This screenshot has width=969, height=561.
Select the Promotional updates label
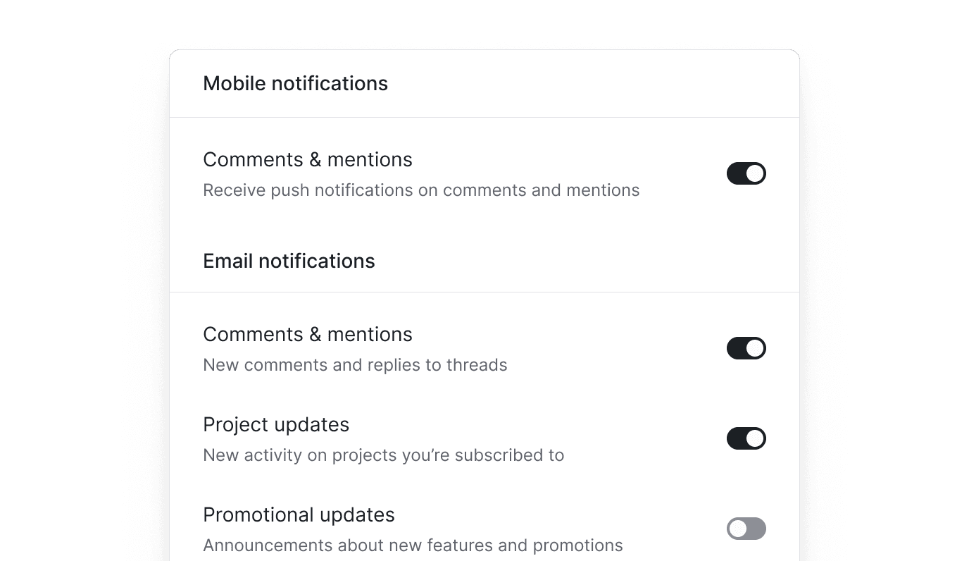tap(299, 514)
